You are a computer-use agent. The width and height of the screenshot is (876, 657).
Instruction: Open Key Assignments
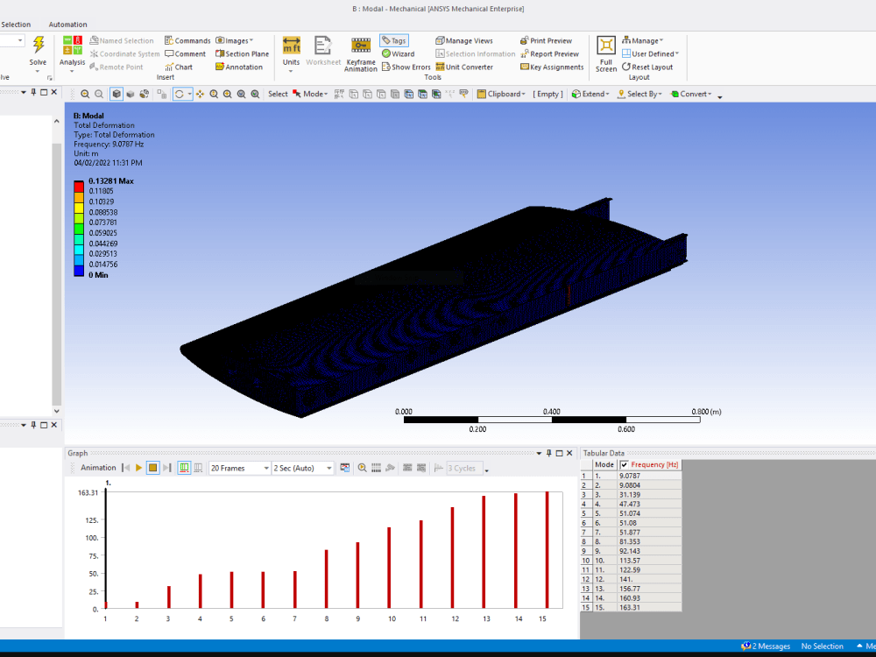pos(552,67)
